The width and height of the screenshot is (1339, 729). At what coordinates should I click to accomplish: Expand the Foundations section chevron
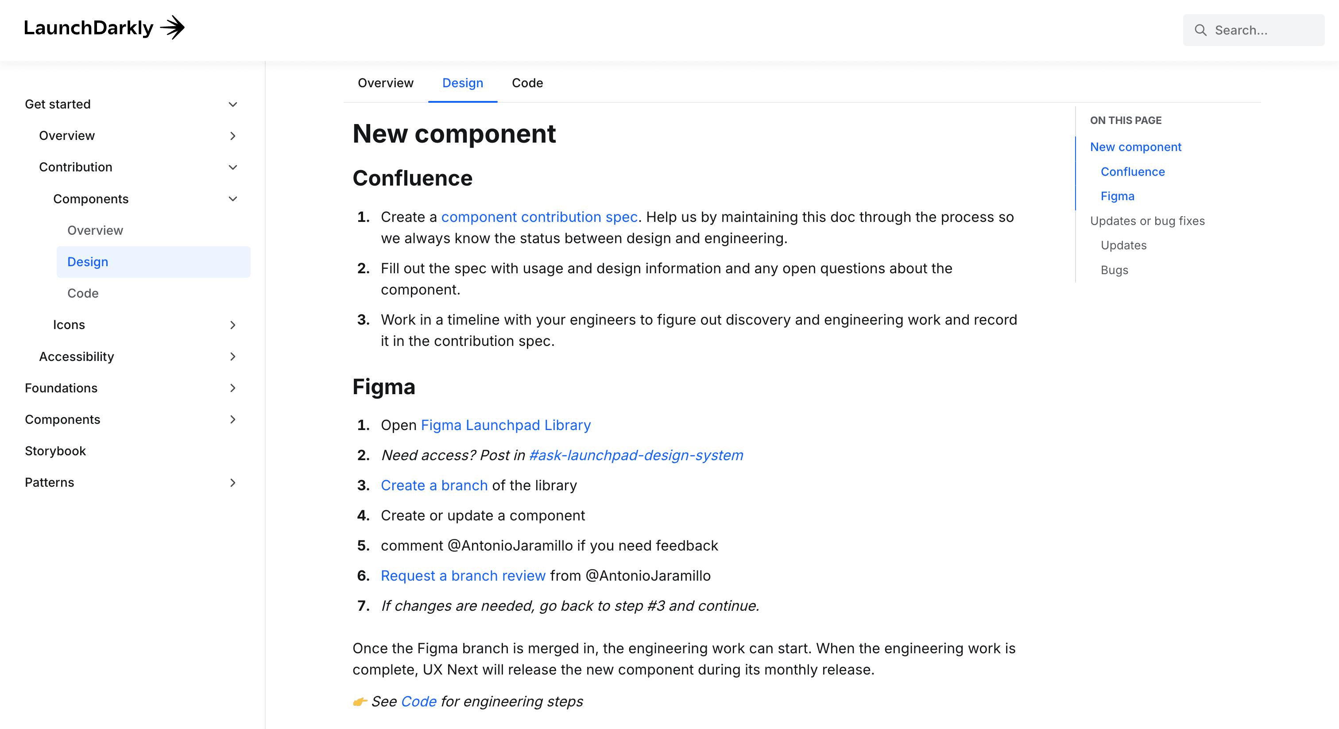coord(233,388)
